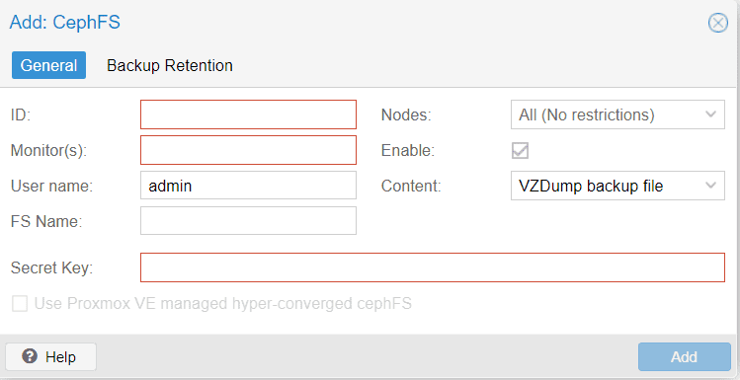Click the Nodes 'All (No restrictions)' combo box

(617, 114)
